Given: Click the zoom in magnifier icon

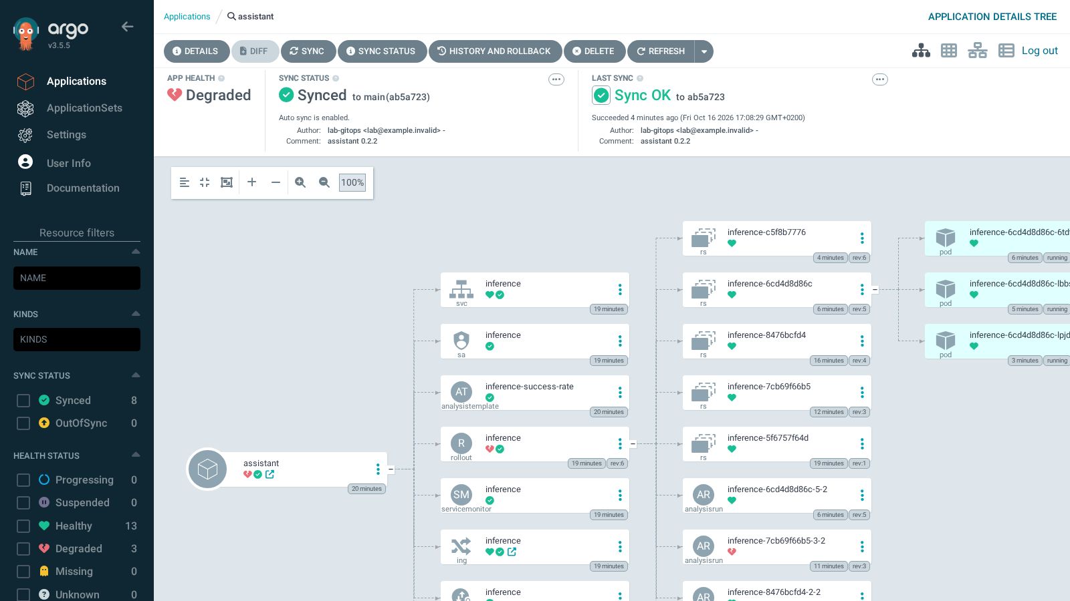Looking at the screenshot, I should tap(300, 182).
